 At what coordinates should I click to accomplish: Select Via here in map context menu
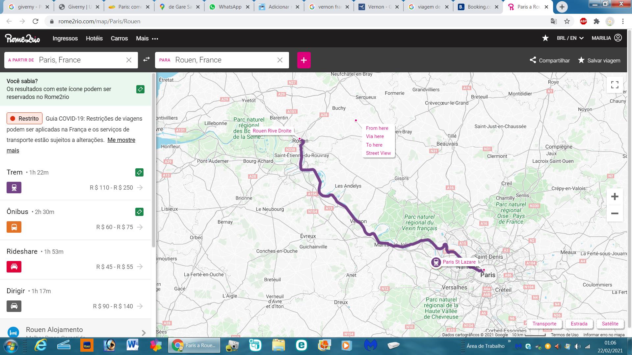point(375,136)
